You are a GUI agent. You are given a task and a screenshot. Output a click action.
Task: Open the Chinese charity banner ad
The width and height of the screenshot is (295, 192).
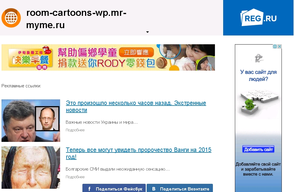(108, 57)
